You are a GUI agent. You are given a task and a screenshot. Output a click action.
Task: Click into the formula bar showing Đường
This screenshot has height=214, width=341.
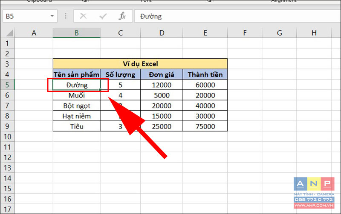click(237, 16)
